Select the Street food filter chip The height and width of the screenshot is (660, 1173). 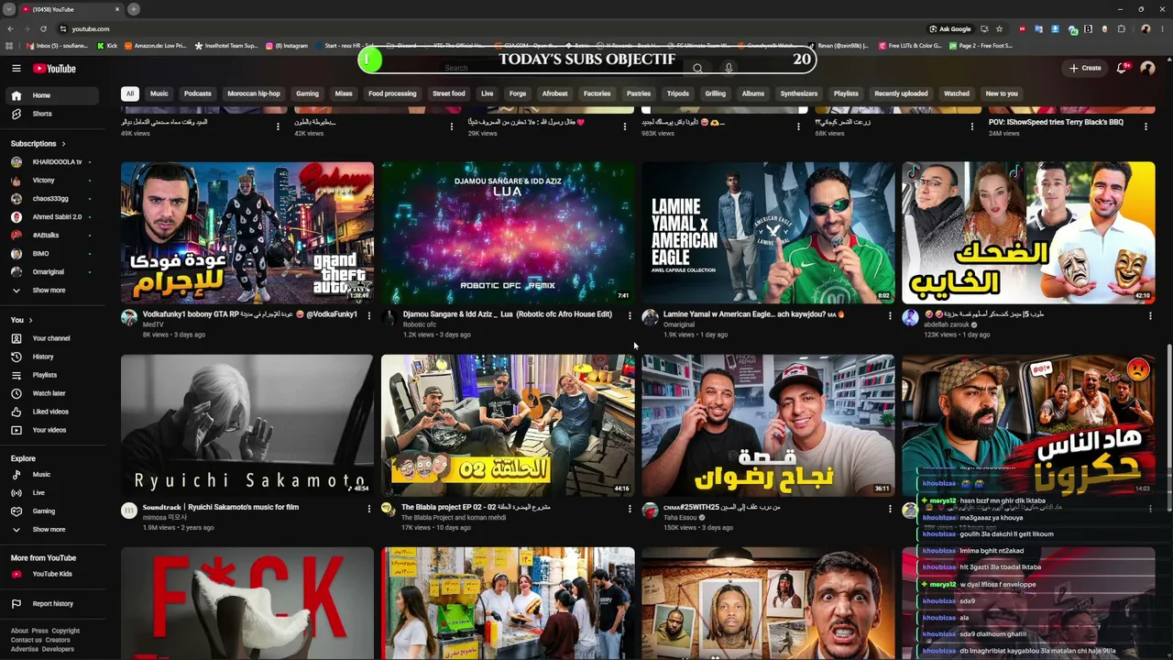pos(449,93)
